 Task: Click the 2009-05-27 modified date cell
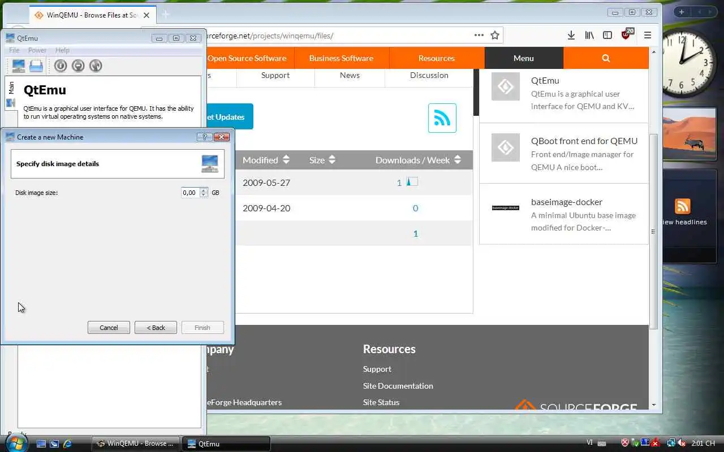(x=266, y=182)
